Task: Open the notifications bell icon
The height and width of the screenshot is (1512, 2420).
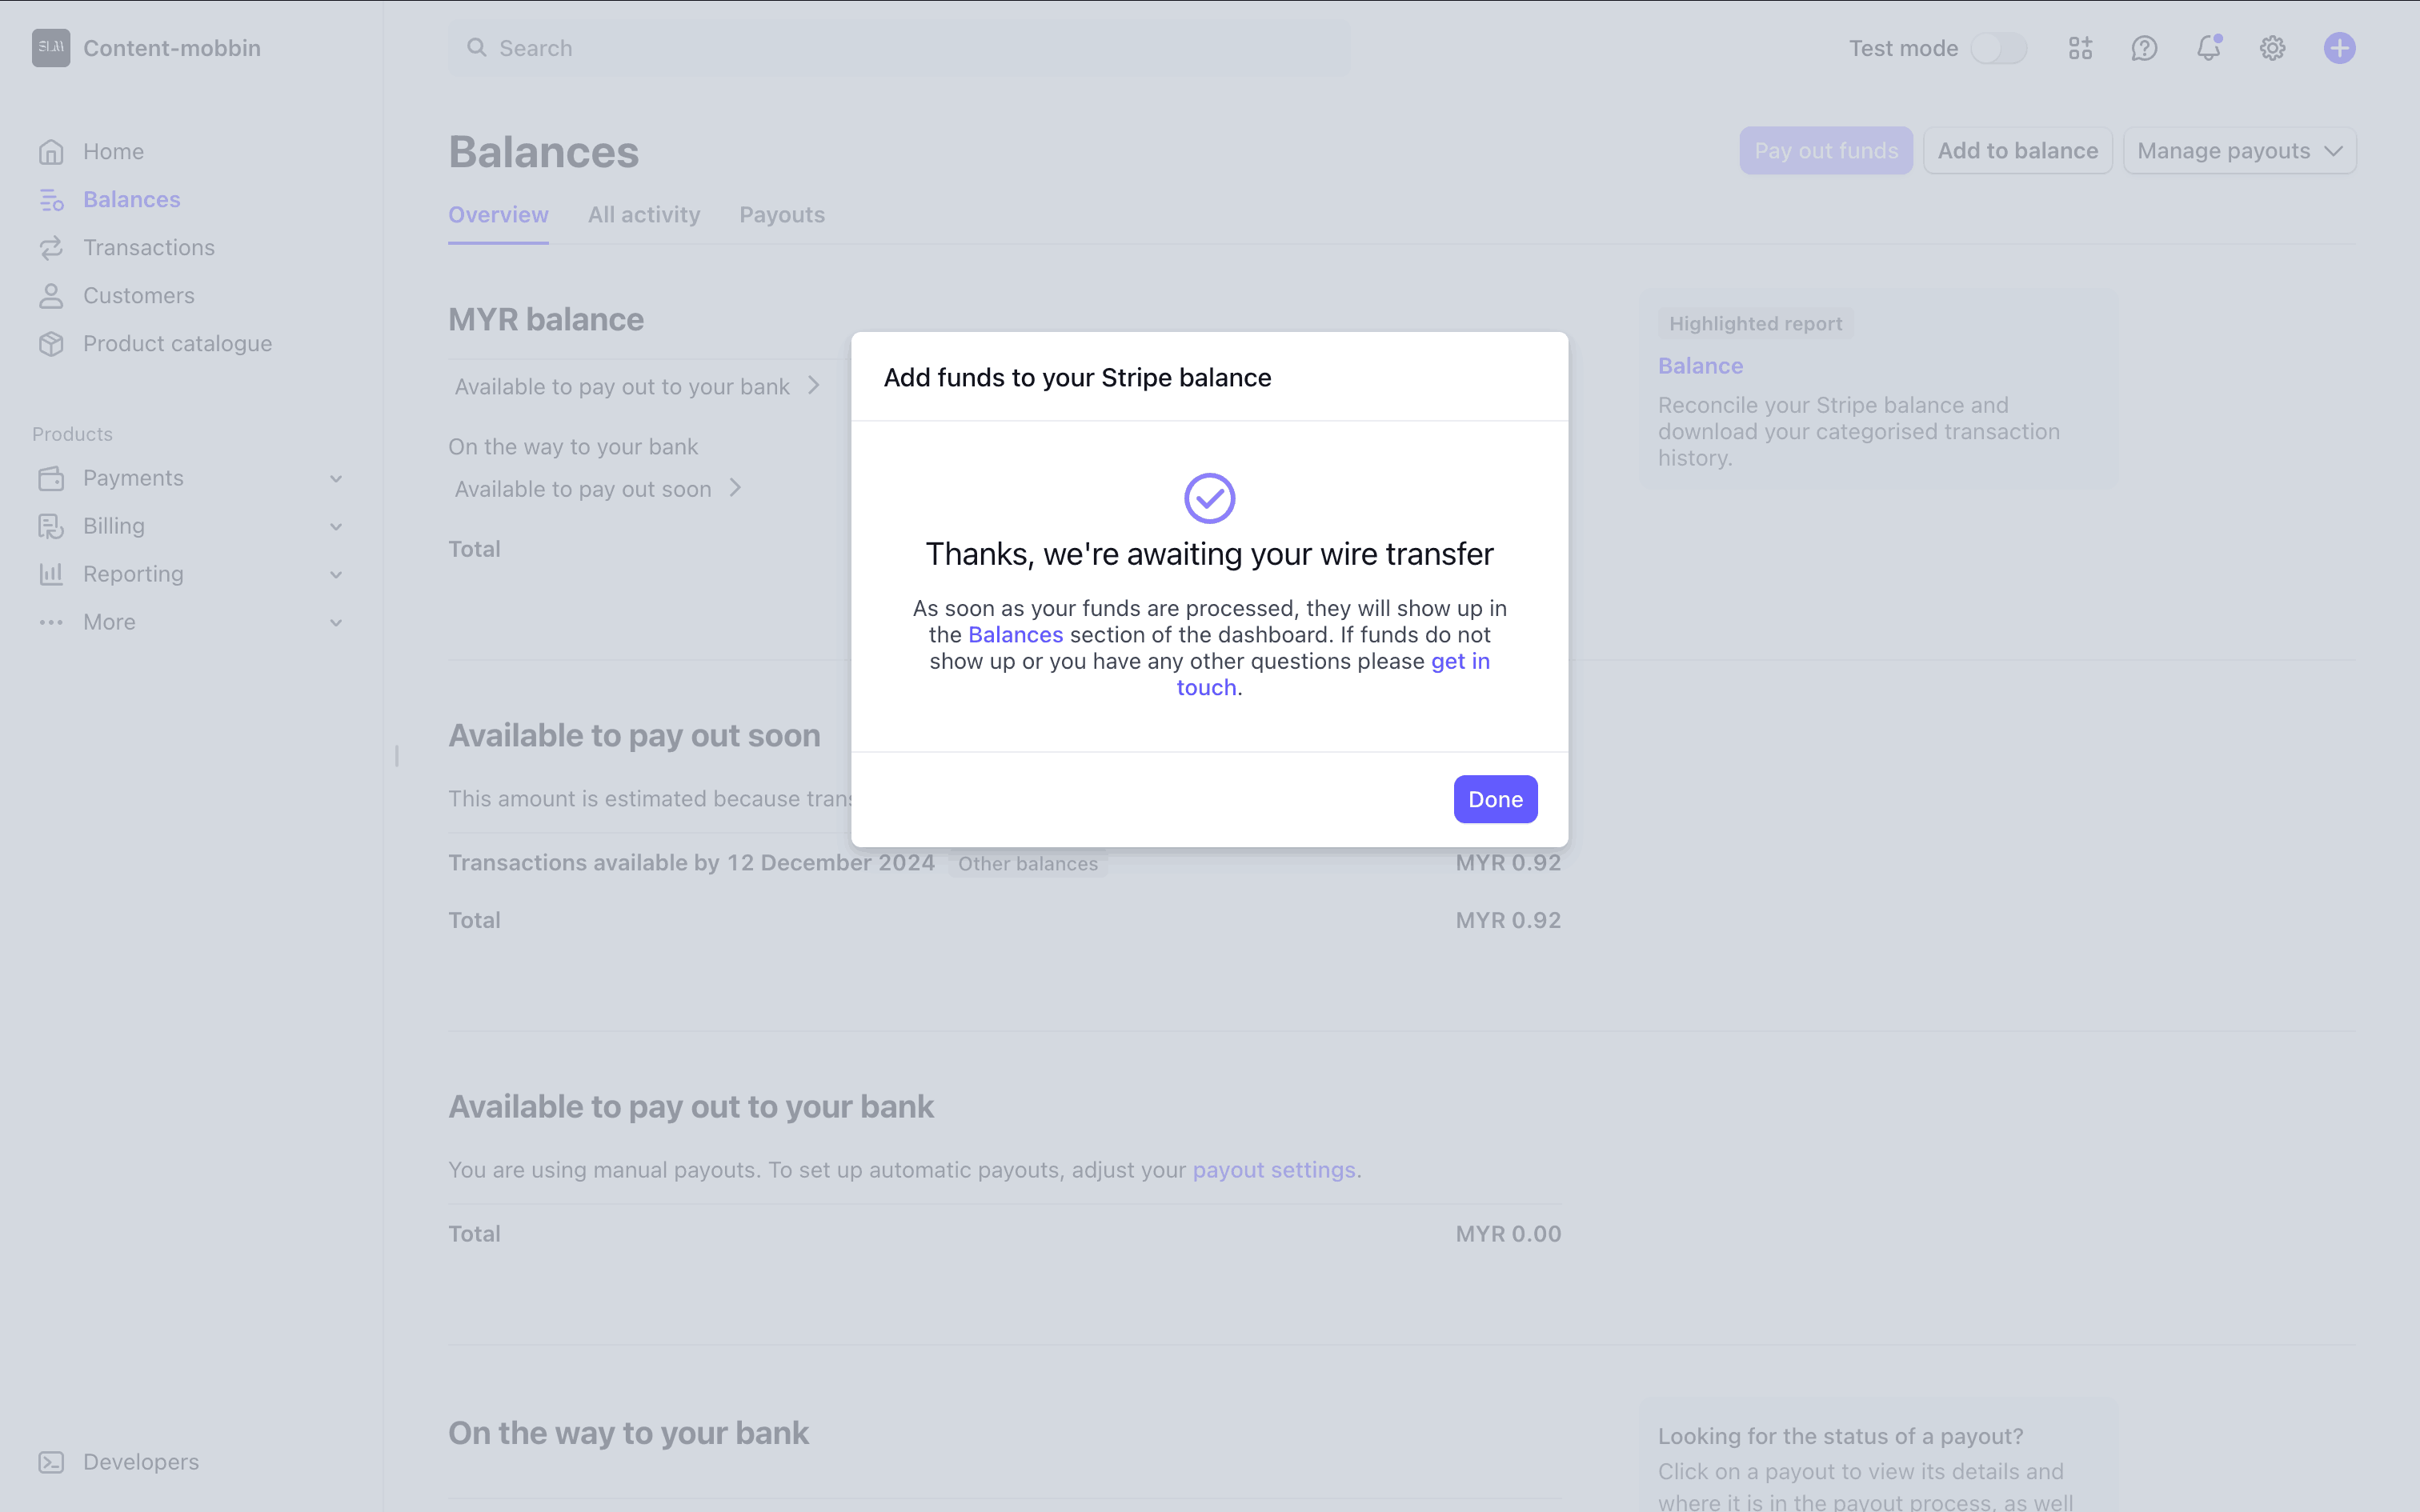Action: click(x=2208, y=48)
